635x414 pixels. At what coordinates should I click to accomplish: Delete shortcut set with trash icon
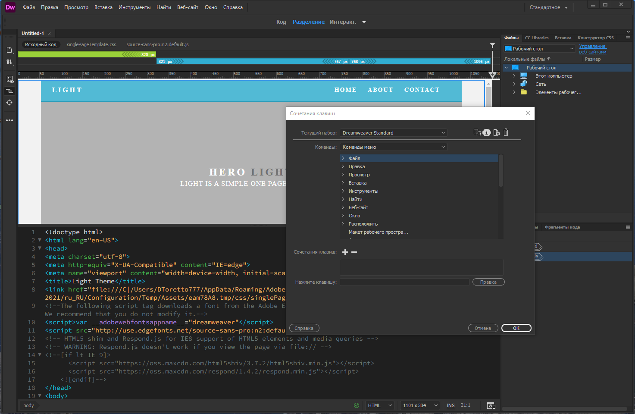[506, 133]
